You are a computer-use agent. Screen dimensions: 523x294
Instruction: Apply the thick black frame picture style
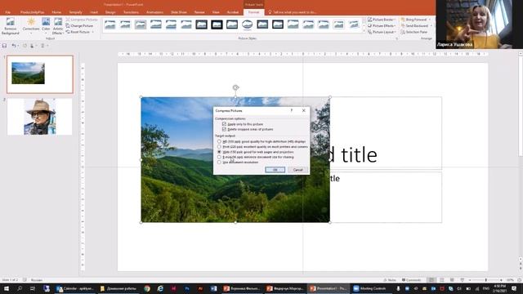(217, 24)
